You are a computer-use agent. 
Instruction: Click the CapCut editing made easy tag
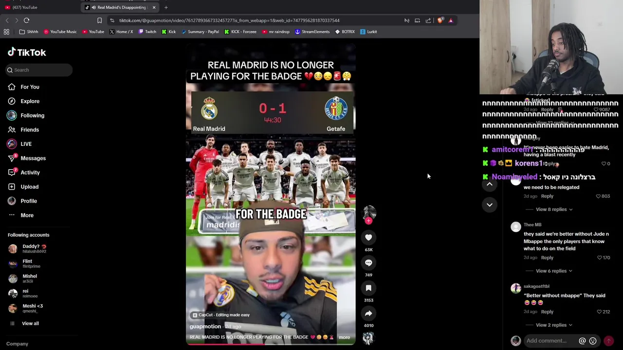[x=221, y=315]
